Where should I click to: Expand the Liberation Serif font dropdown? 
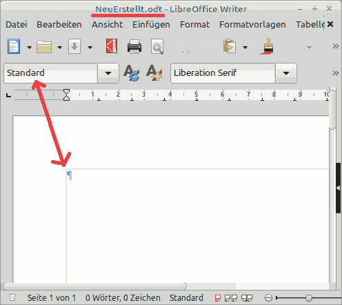[x=286, y=73]
